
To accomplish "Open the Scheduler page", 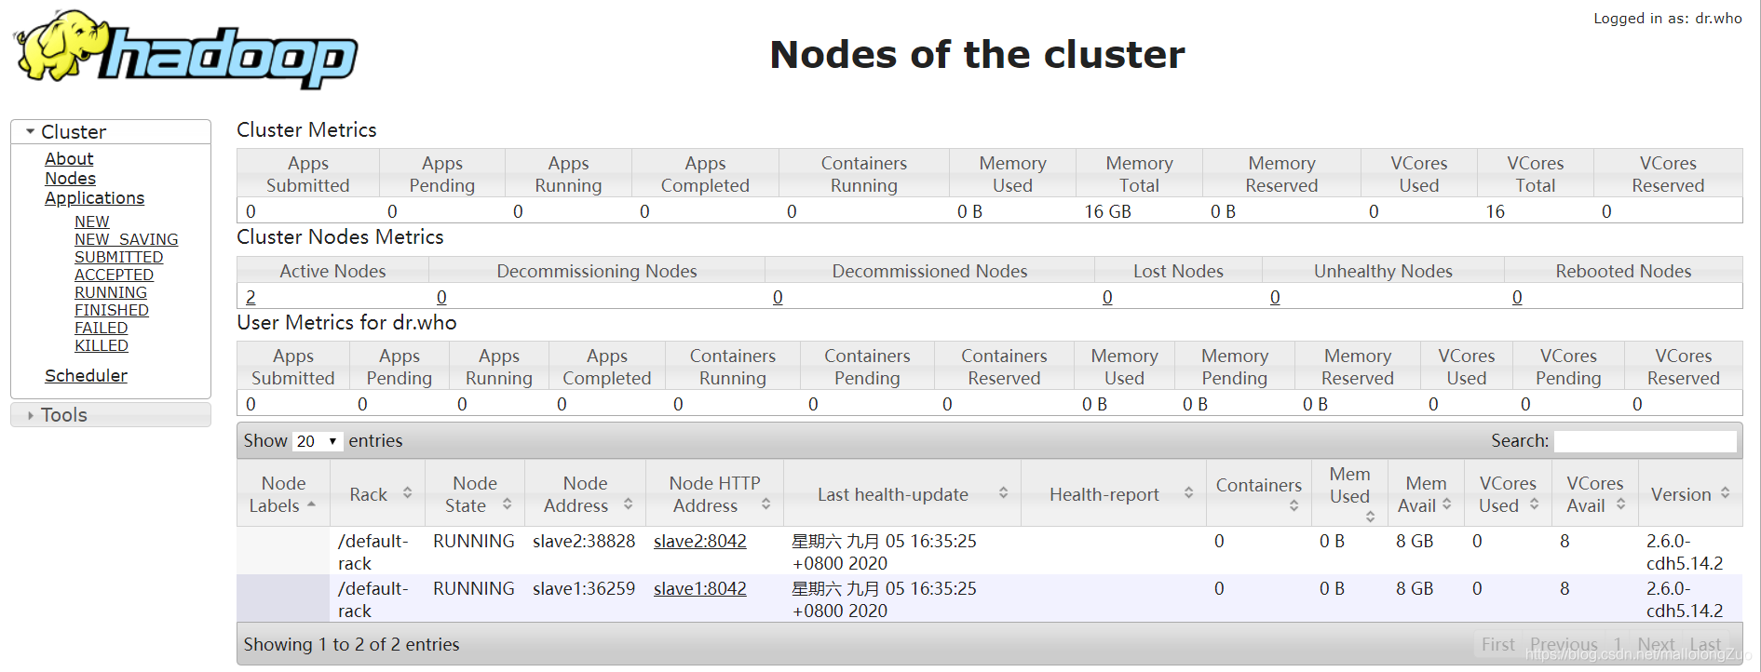I will pos(86,376).
